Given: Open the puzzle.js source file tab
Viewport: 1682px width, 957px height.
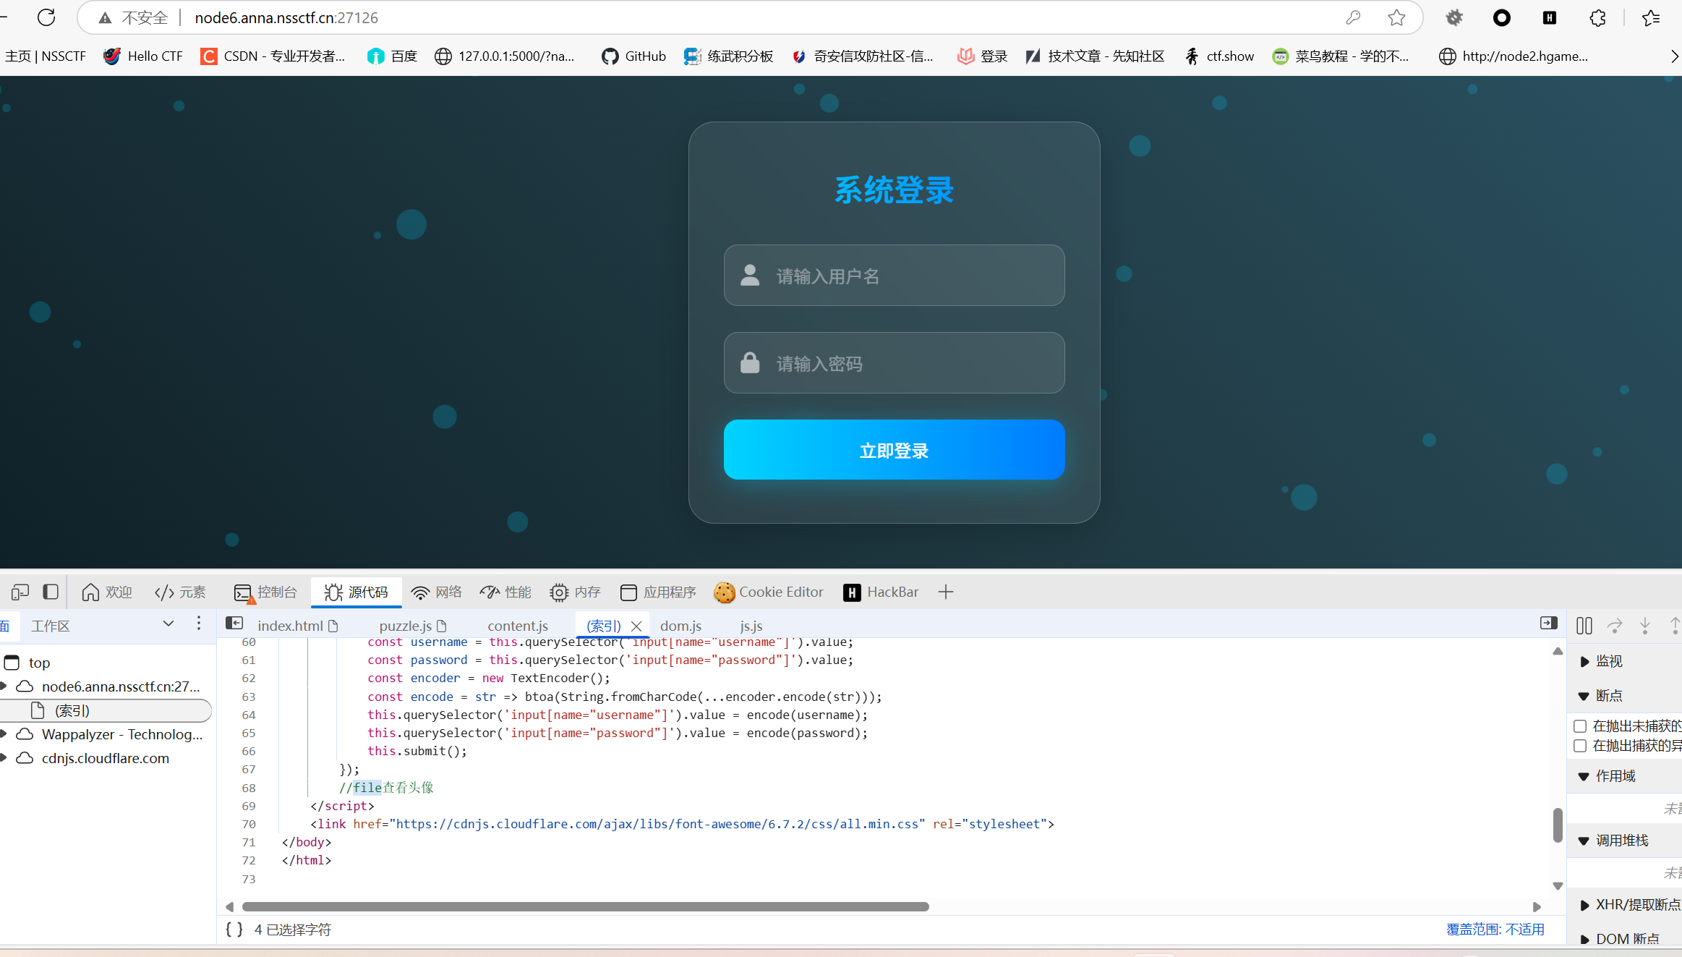Looking at the screenshot, I should pyautogui.click(x=413, y=626).
